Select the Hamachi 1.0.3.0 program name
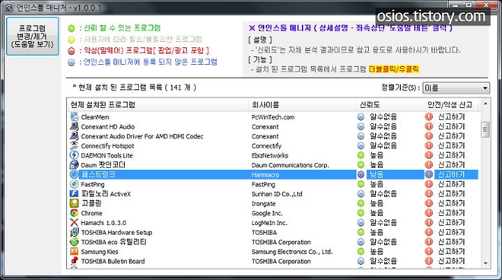 click(x=103, y=223)
